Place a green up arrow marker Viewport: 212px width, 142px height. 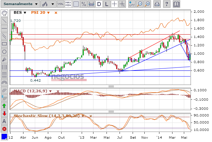point(4,106)
